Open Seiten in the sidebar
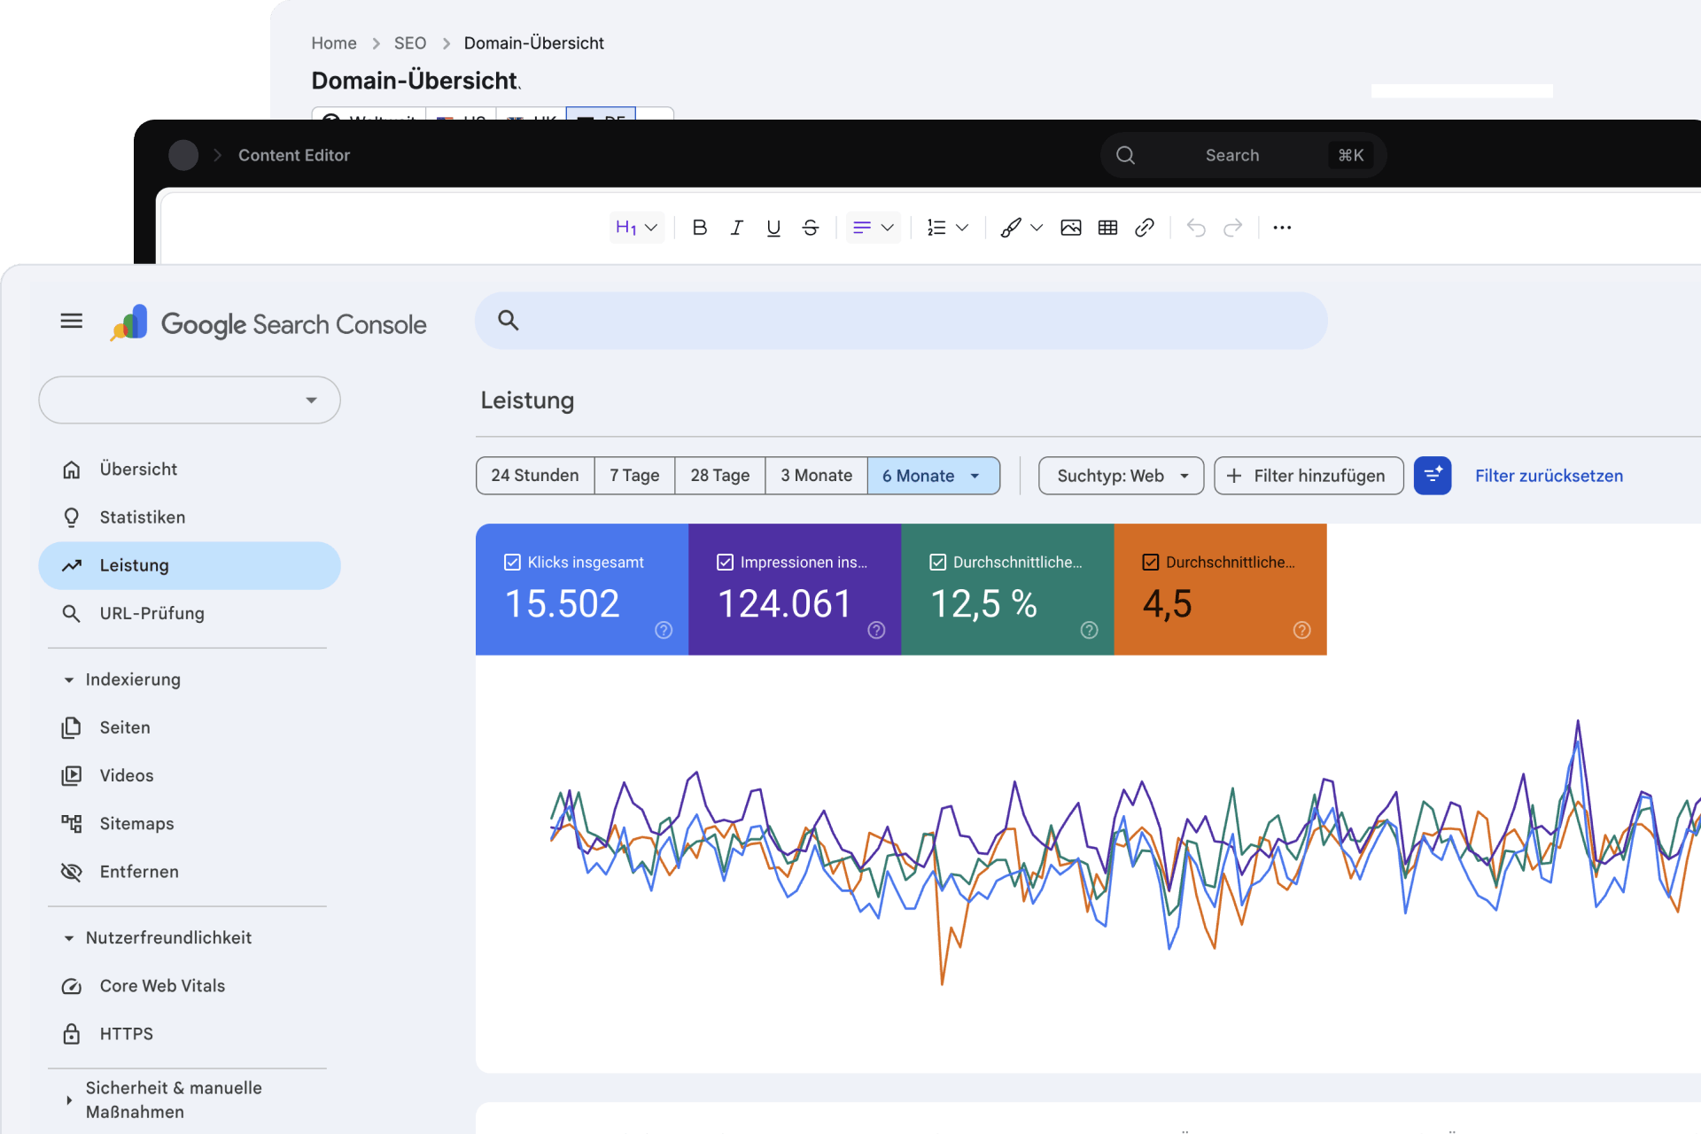 (x=190, y=727)
